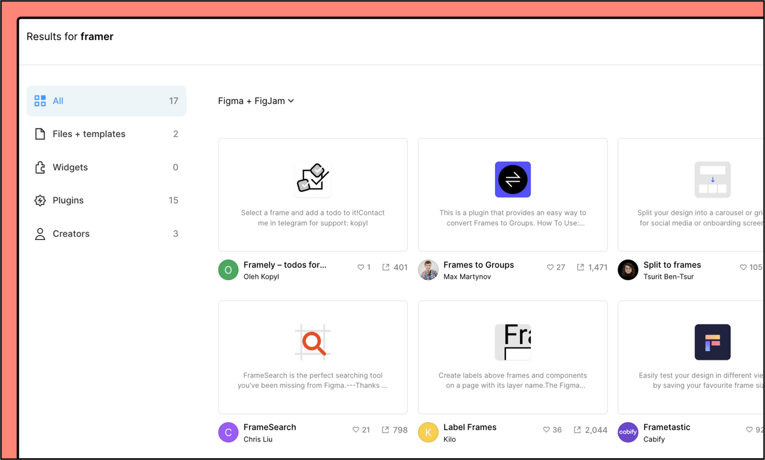The height and width of the screenshot is (460, 765).
Task: Like Label Frames via its heart icon
Action: (546, 430)
